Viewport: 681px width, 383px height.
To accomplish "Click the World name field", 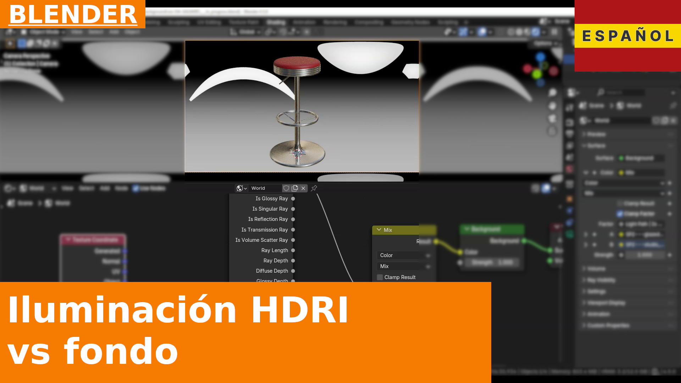I will (x=265, y=188).
